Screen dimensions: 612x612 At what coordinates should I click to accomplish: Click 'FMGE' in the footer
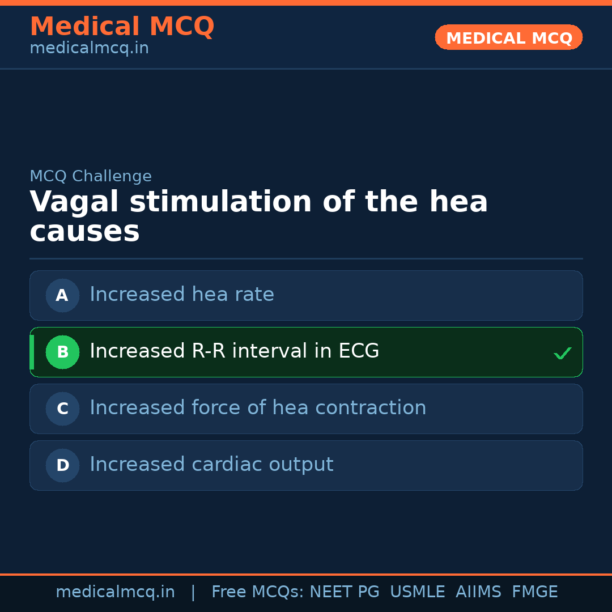click(534, 592)
